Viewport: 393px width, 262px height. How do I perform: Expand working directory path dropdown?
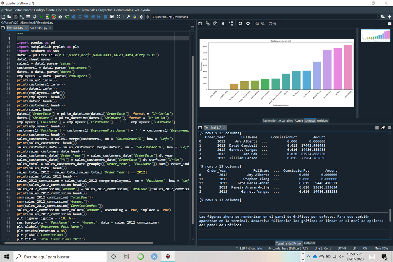coord(378,17)
